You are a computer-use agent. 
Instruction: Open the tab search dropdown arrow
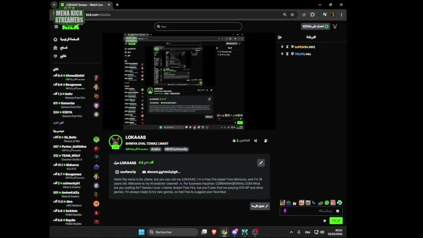coord(54,5)
